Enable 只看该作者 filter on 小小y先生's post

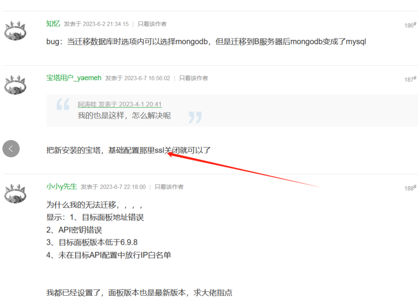[x=170, y=187]
